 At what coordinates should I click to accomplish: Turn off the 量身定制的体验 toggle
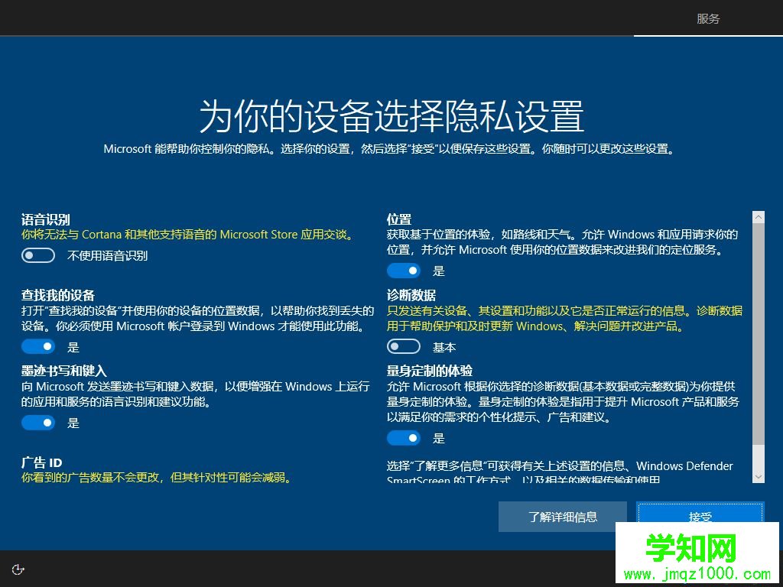tap(404, 438)
